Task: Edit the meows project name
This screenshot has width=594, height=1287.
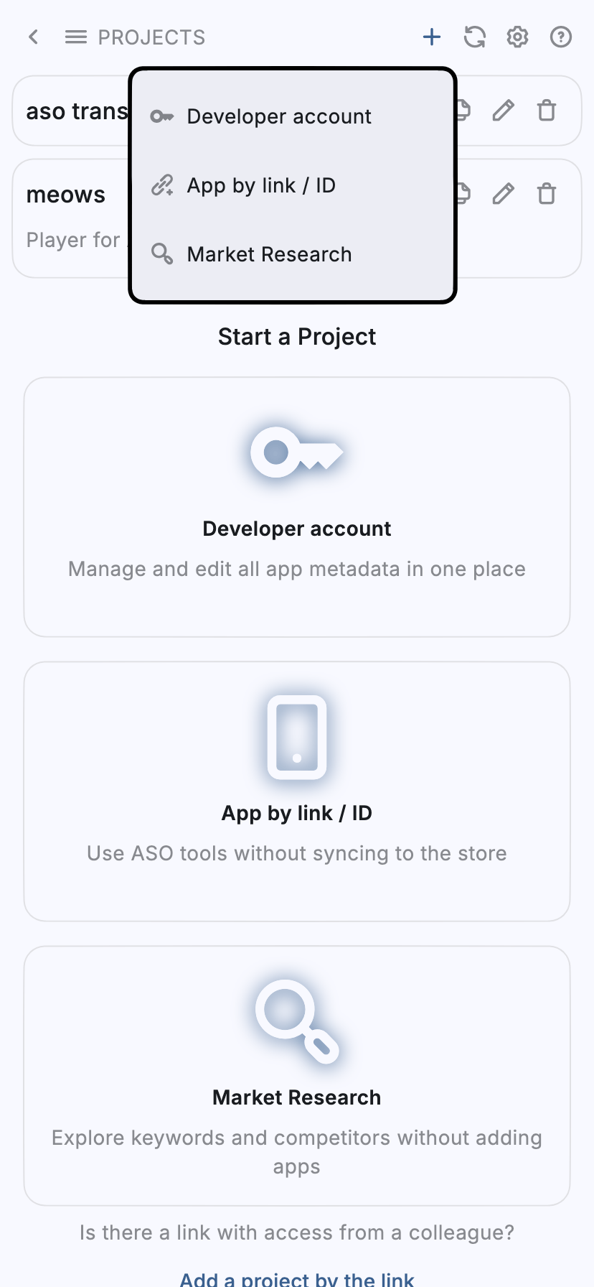Action: (503, 192)
